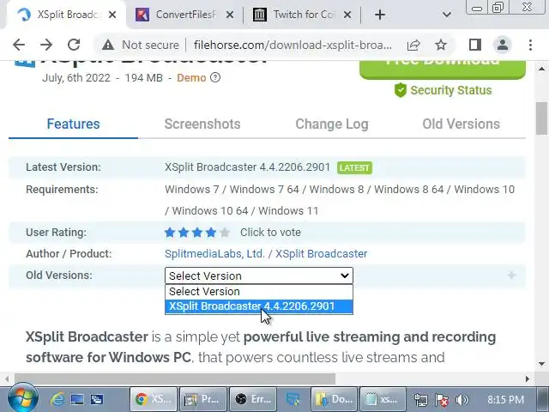This screenshot has width=549, height=412.
Task: Click the taskbar icon next to Err...
Action: click(293, 398)
